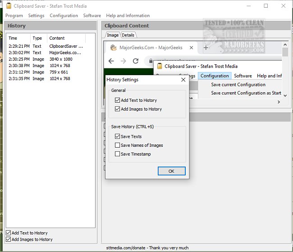Open the Help and Information menu
The image size is (293, 252).
pos(128,15)
